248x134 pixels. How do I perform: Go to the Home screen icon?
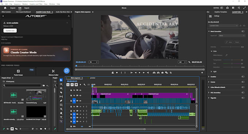tap(5, 8)
